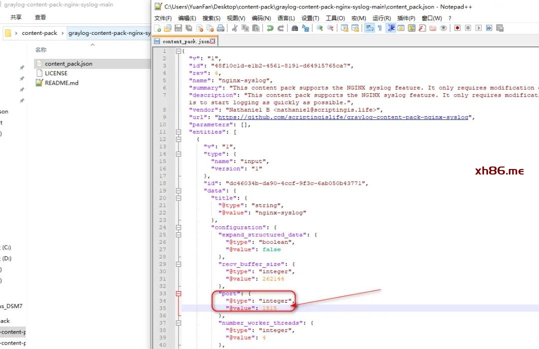Close the content_pack.json tab
Image resolution: width=539 pixels, height=349 pixels.
pos(213,41)
